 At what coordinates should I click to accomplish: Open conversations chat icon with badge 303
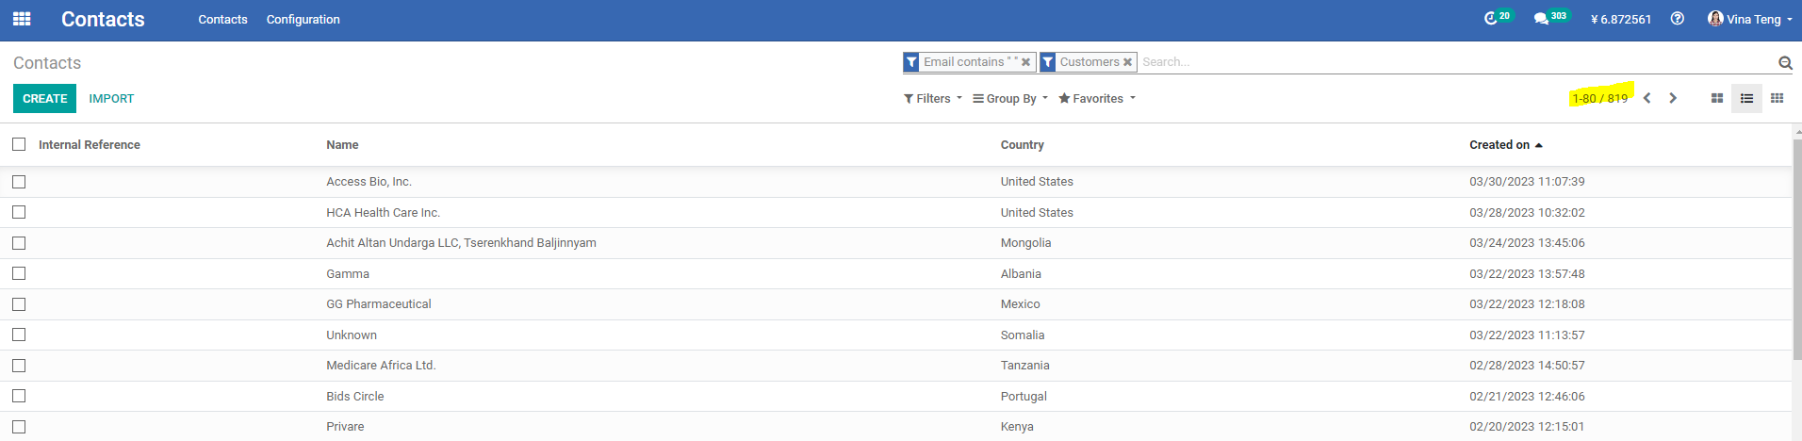(1550, 18)
